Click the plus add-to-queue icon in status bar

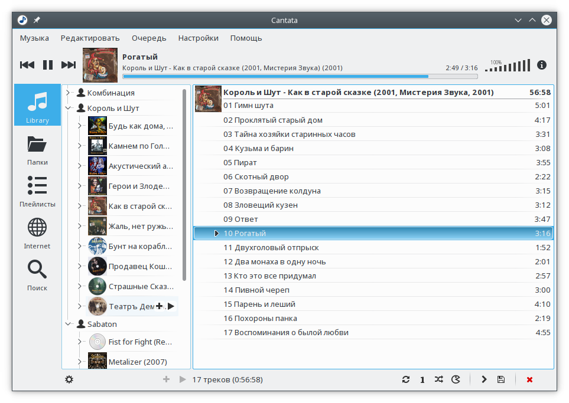166,379
